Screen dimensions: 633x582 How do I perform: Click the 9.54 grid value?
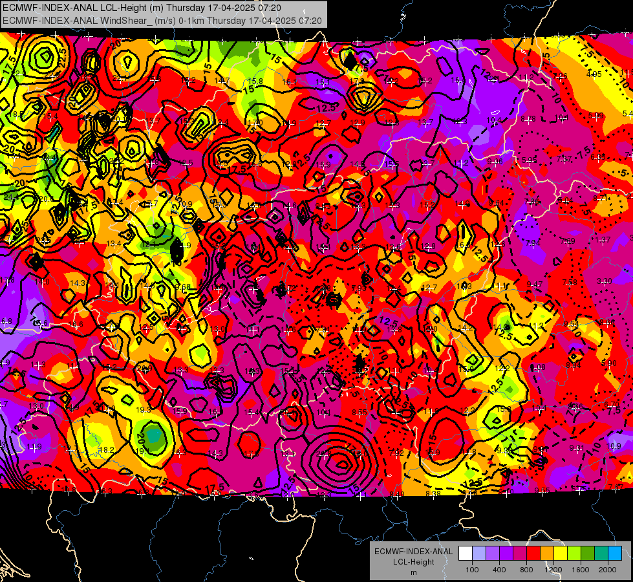pyautogui.click(x=571, y=324)
